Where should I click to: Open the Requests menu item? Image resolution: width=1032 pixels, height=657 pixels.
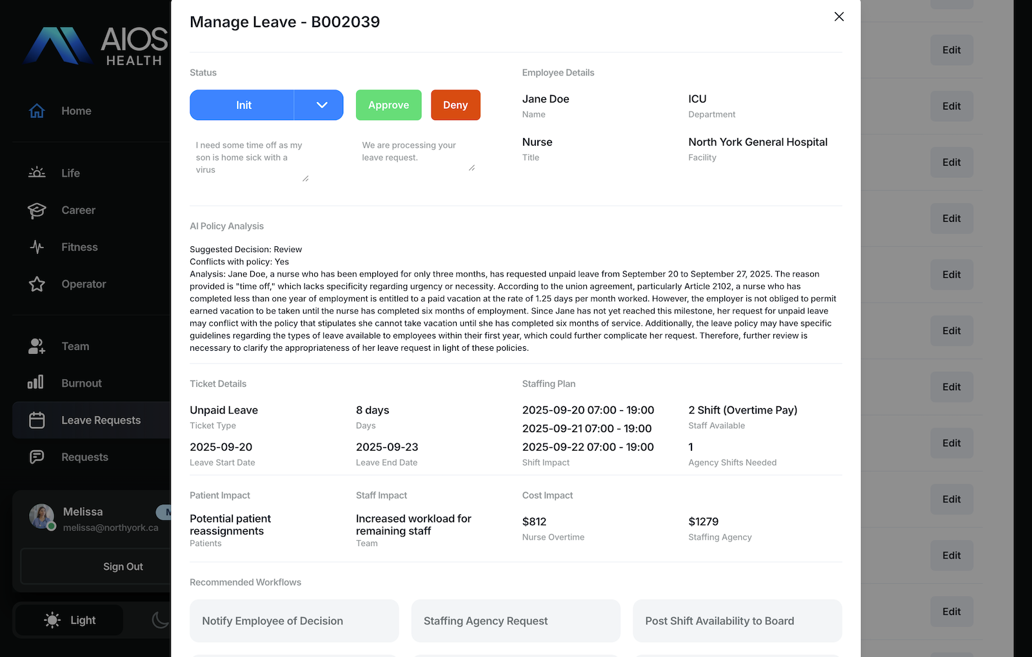[x=84, y=456]
